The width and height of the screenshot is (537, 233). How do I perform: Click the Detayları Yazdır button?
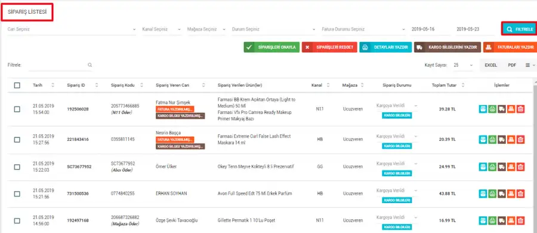pyautogui.click(x=385, y=47)
